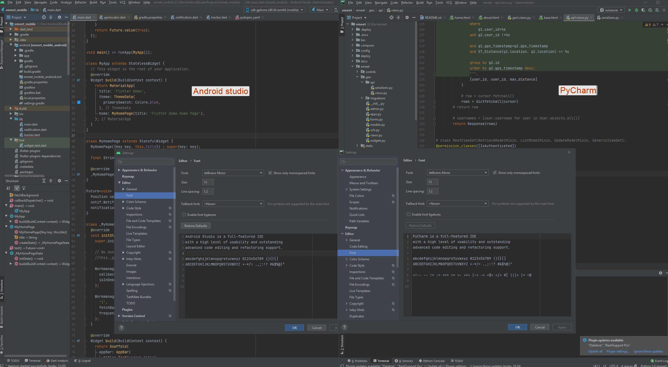
Task: Open the VCS menu in PyCharm
Action: (x=449, y=2)
